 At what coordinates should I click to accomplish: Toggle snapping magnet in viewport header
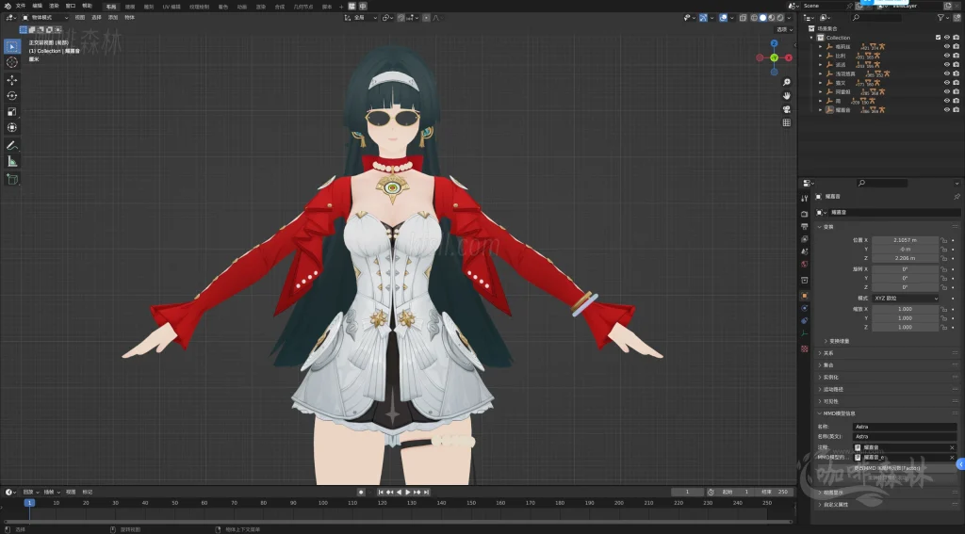click(401, 18)
